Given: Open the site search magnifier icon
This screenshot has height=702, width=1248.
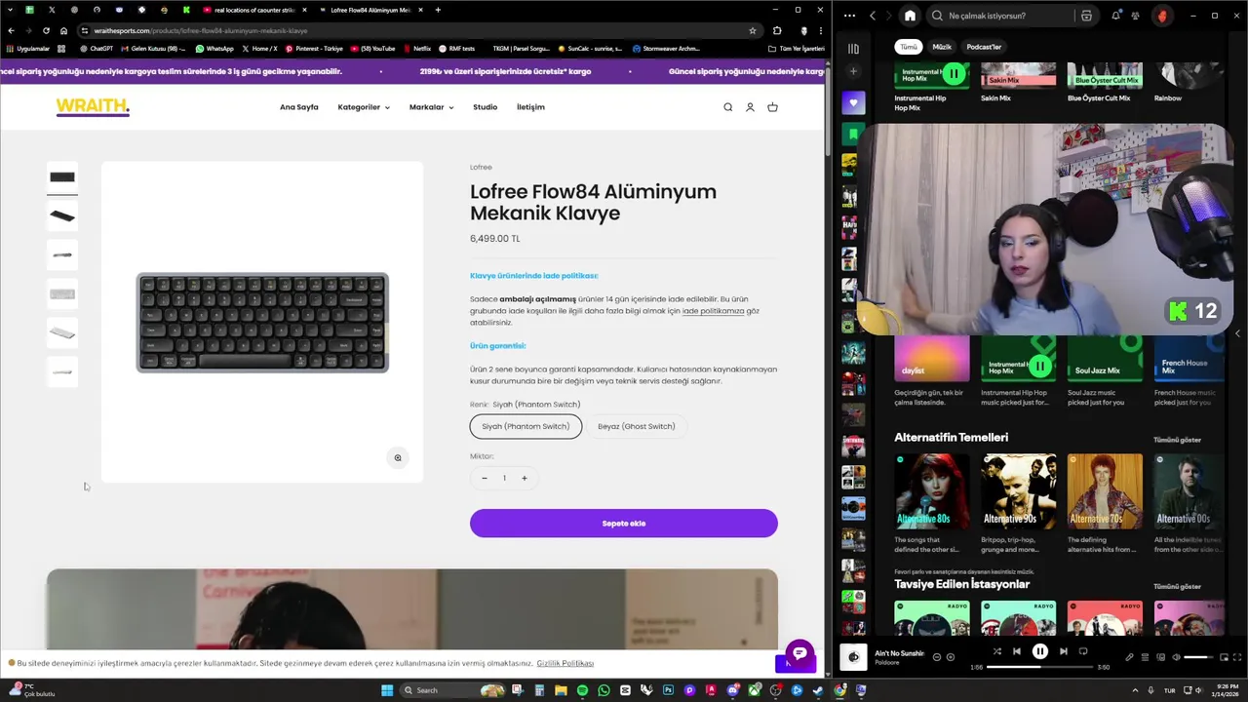Looking at the screenshot, I should (727, 107).
